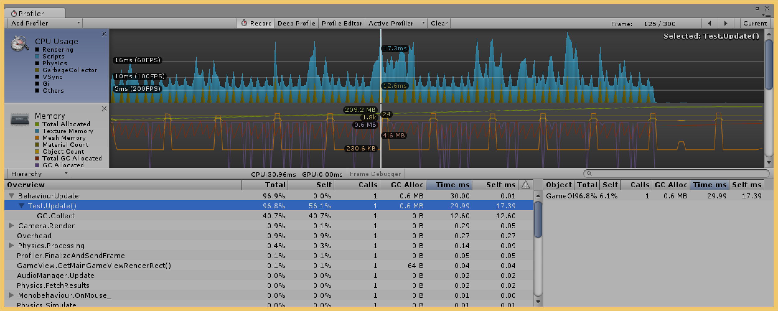Toggle Scripts color swatch in CPU Usage
Image resolution: width=778 pixels, height=311 pixels.
(x=37, y=56)
